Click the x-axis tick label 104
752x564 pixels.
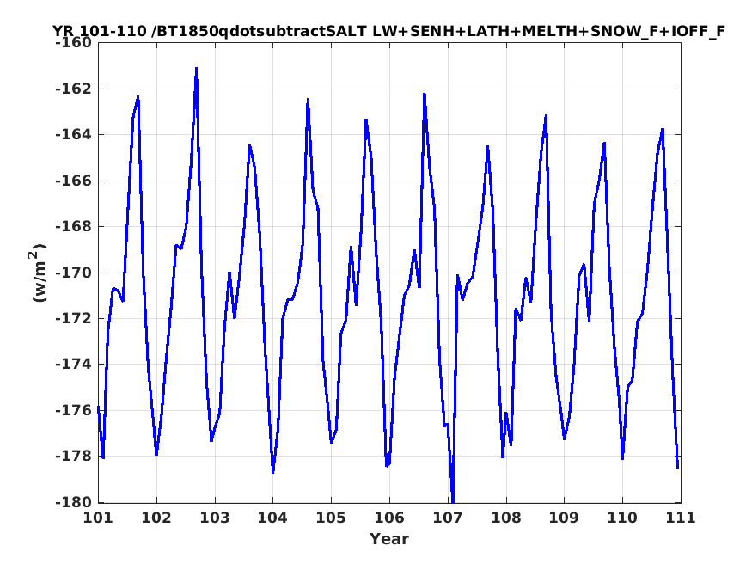(273, 518)
